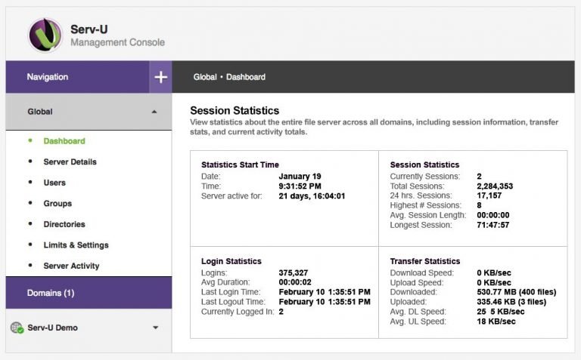Screen dimensions: 581x360
Task: Click the Serv-U logo icon
Action: (45, 35)
